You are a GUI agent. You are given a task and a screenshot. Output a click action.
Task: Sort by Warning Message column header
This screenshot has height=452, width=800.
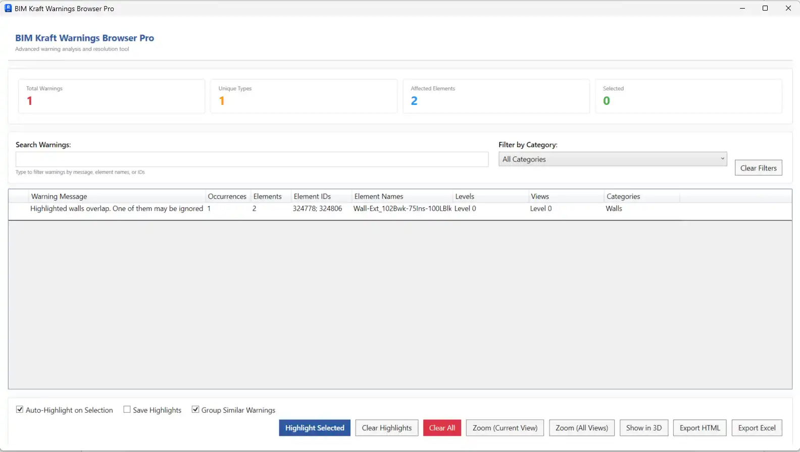pyautogui.click(x=59, y=196)
